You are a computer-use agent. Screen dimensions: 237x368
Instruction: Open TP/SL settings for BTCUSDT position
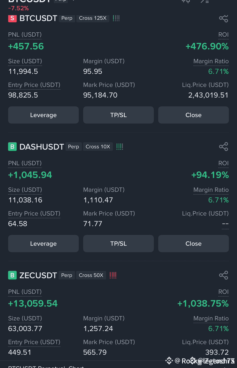118,115
